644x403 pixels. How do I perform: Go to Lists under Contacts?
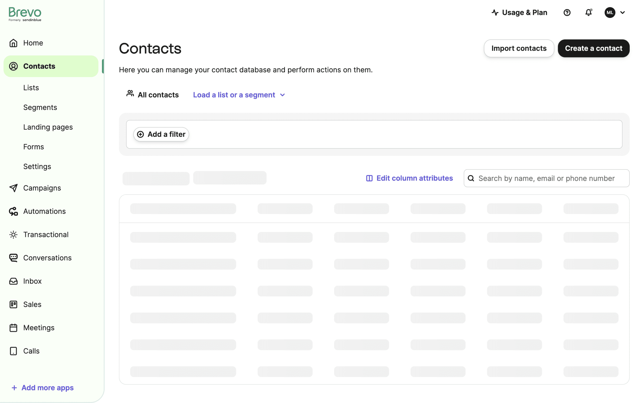click(31, 88)
